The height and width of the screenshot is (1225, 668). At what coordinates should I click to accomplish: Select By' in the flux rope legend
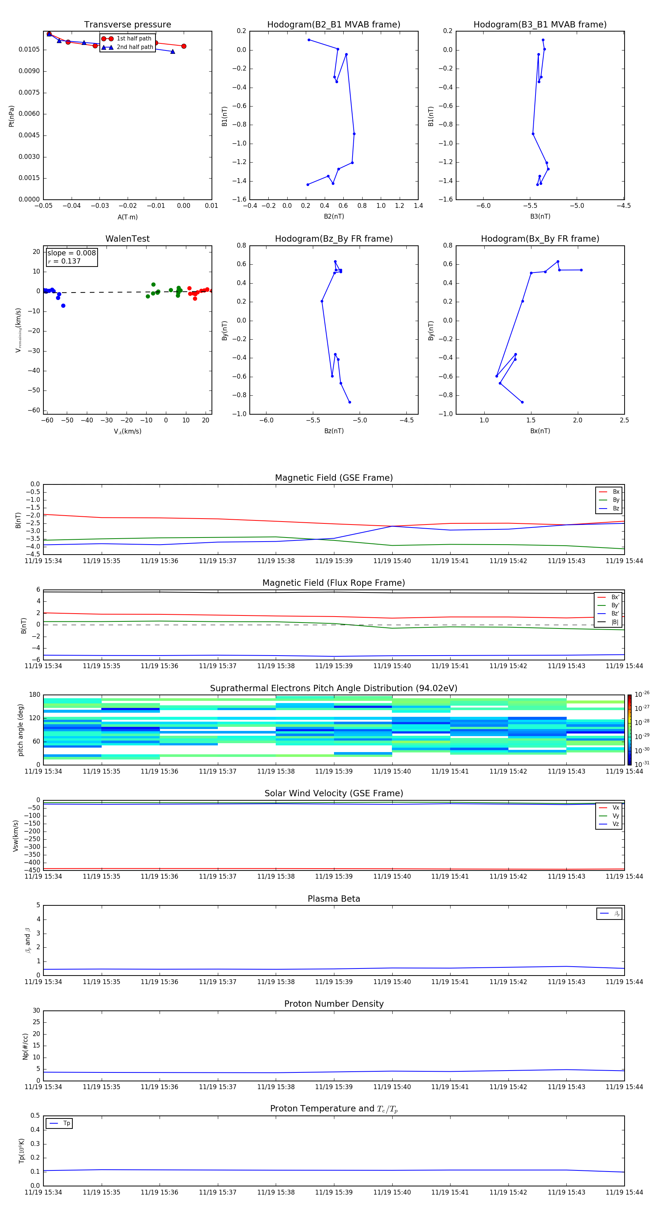609,605
